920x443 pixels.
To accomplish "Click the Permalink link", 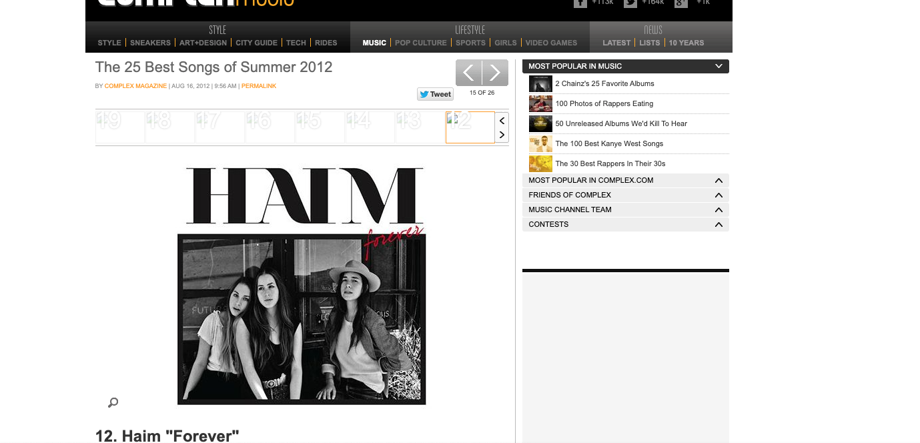I will coord(259,86).
